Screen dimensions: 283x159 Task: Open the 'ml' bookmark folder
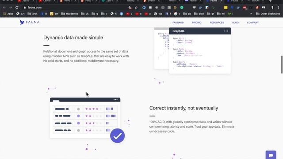pyautogui.click(x=221, y=14)
